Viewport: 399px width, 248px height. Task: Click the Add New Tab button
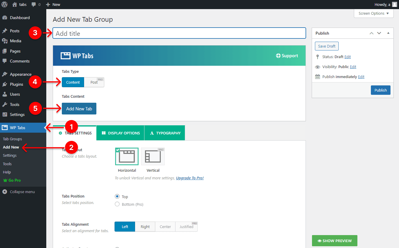click(x=79, y=109)
